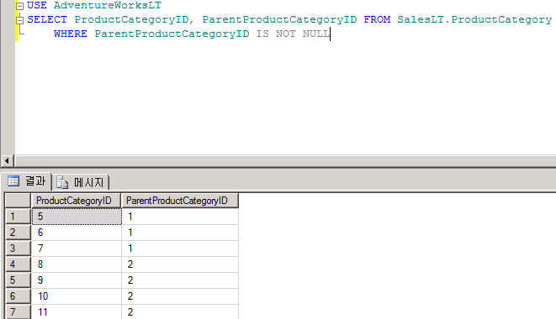The width and height of the screenshot is (556, 319).
Task: Click ProductCategoryID cell with value 10
Action: pos(77,296)
